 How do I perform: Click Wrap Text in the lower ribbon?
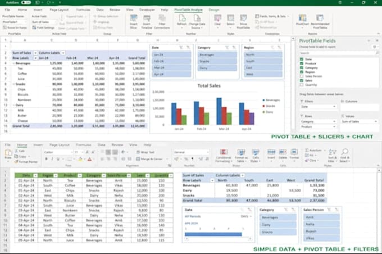click(145, 152)
